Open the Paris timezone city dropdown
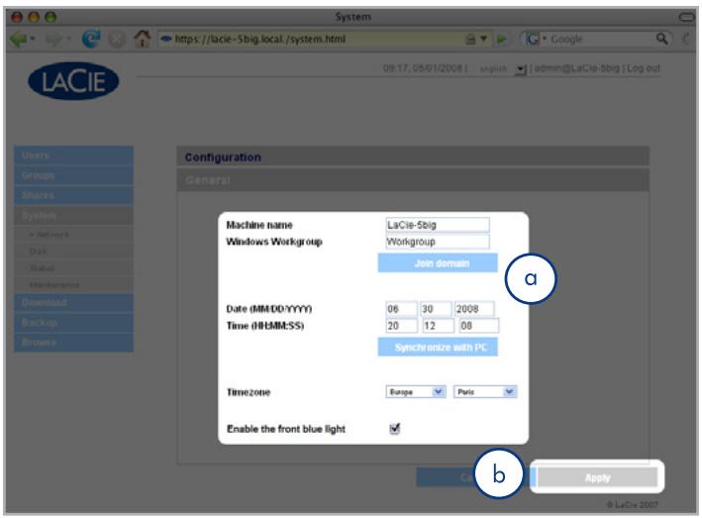This screenshot has height=518, width=702. coord(485,392)
